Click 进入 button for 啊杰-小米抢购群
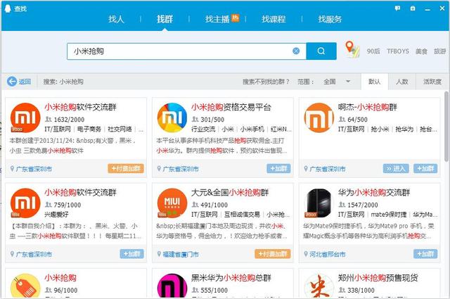This screenshot has width=450, height=299. [x=396, y=168]
